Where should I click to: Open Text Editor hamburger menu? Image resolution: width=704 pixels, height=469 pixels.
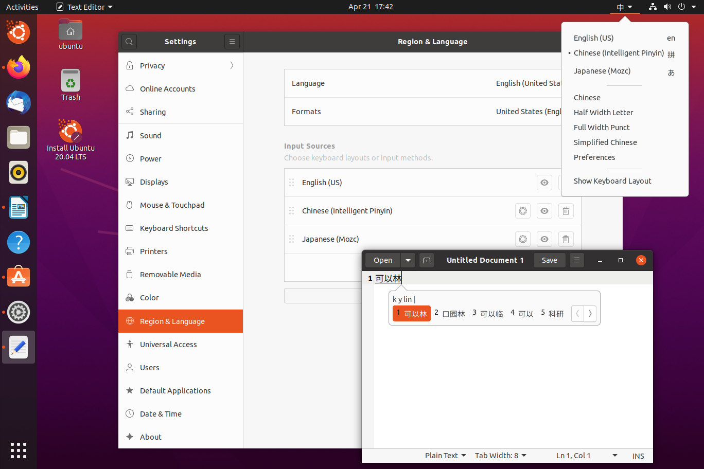(x=577, y=260)
